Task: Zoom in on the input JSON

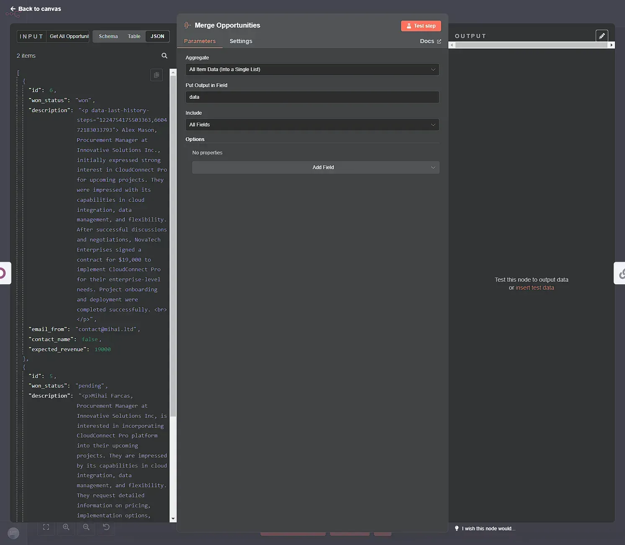Action: pyautogui.click(x=66, y=527)
